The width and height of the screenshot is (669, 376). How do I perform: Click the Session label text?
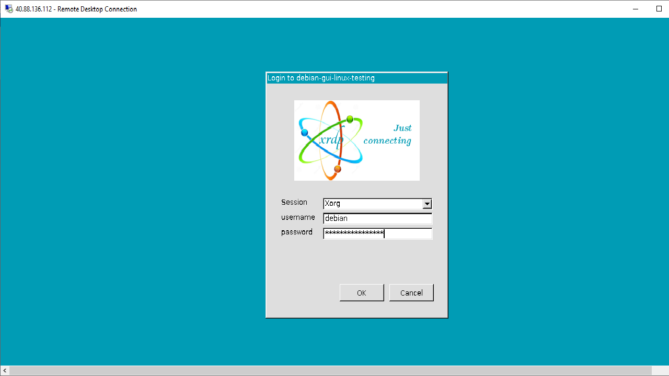pos(294,203)
